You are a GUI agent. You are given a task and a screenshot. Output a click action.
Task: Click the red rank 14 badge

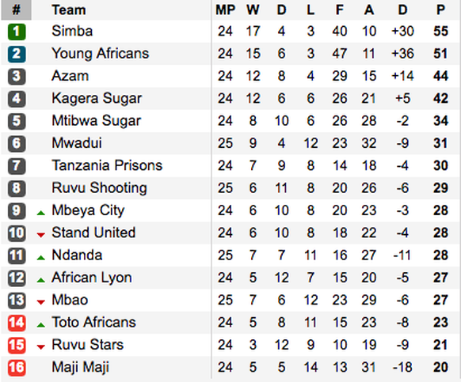(x=17, y=323)
